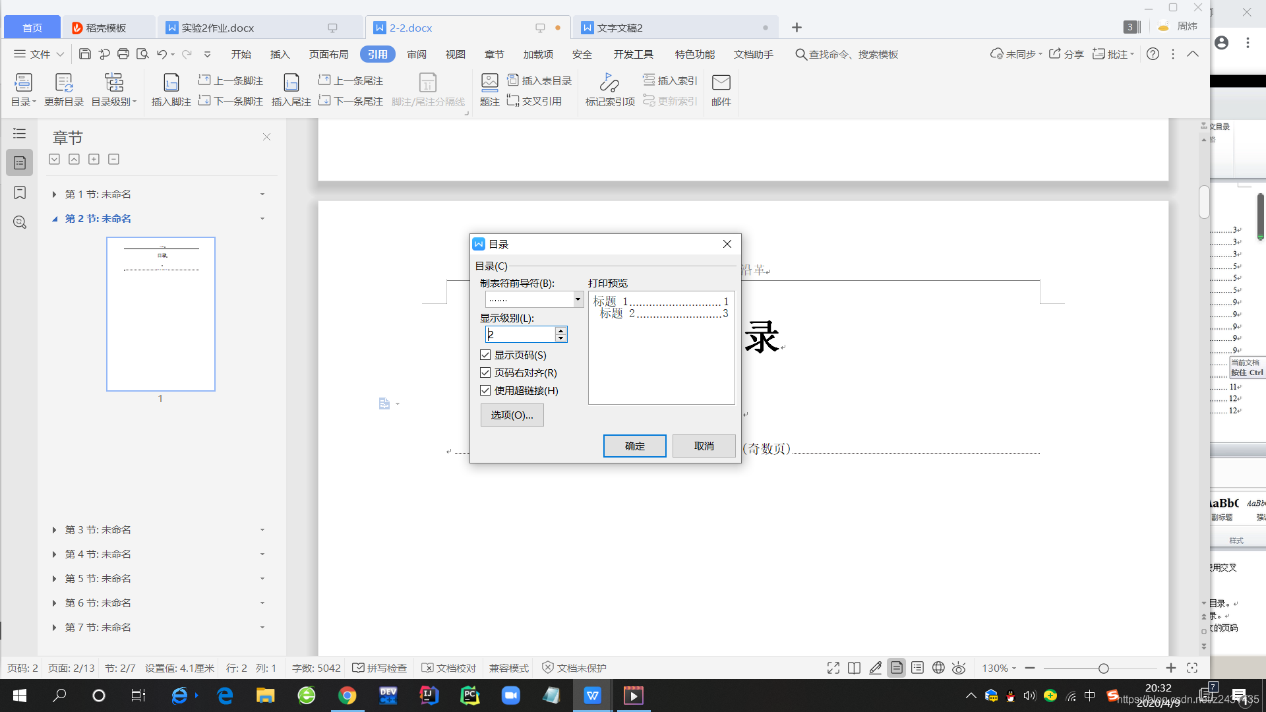The width and height of the screenshot is (1266, 712).
Task: Open find-and-replace icon in left sidebar
Action: [x=20, y=222]
